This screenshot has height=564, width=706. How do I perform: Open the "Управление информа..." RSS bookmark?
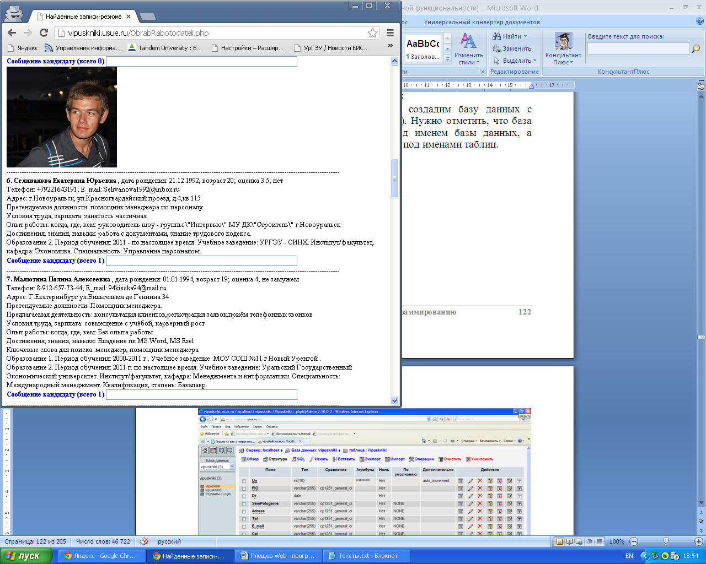click(83, 48)
